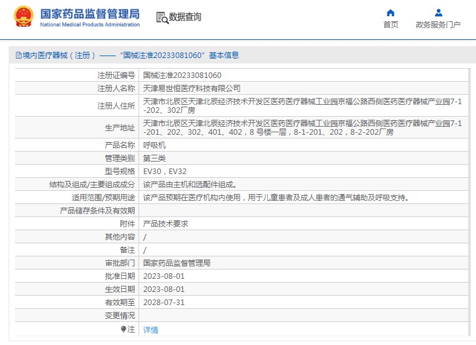Click the 数据查询 magnifier icon
476x345 pixels.
[x=162, y=17]
